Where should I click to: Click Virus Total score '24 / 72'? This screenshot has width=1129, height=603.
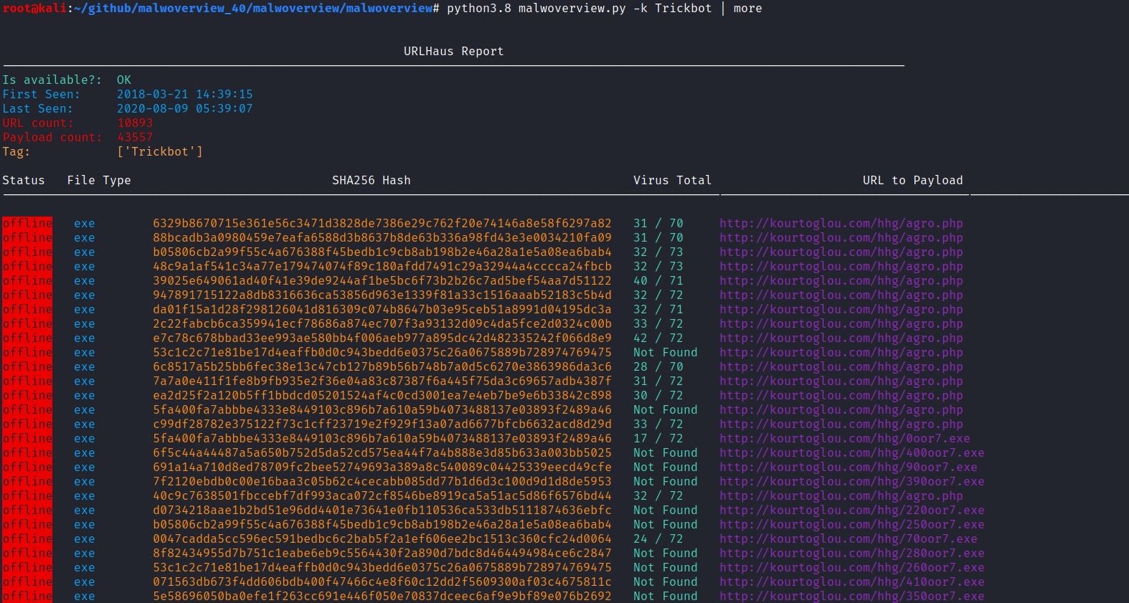658,539
